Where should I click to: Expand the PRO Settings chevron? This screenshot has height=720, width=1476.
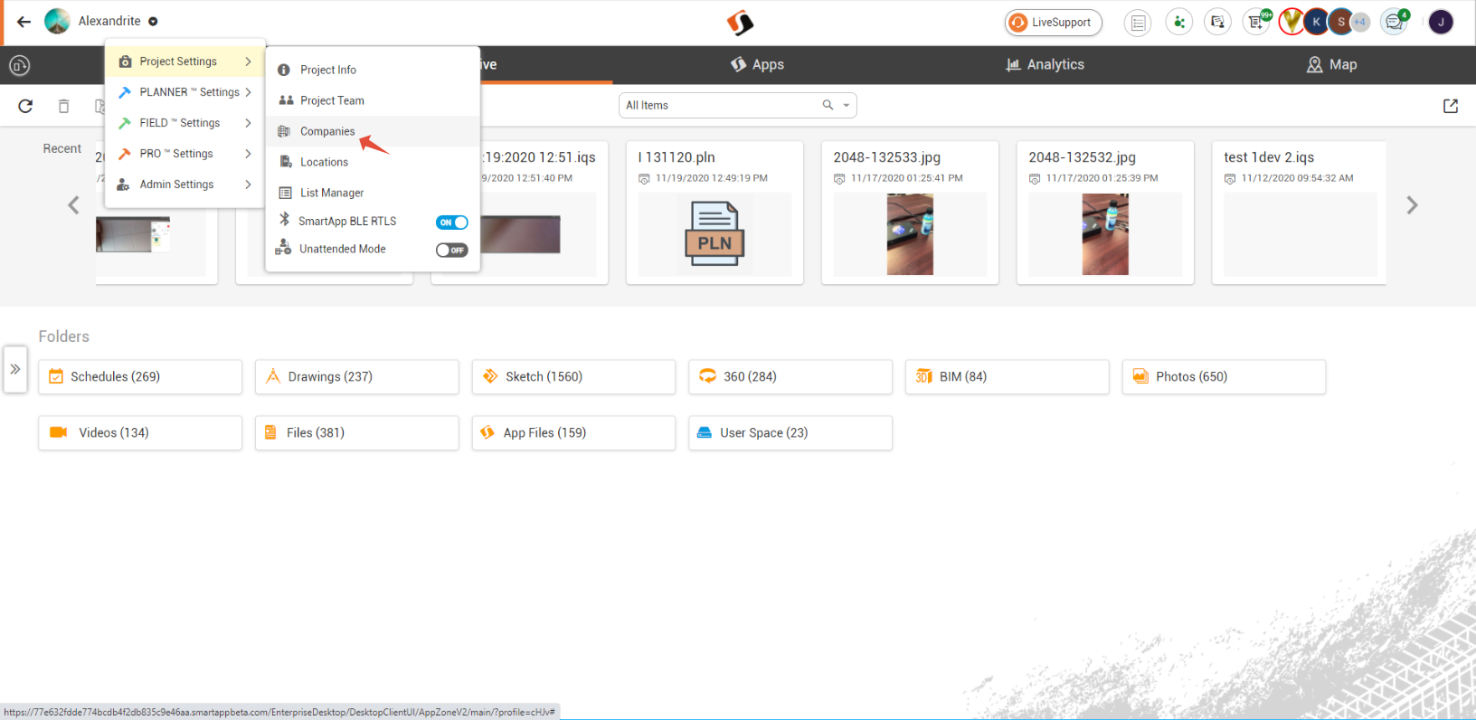248,154
